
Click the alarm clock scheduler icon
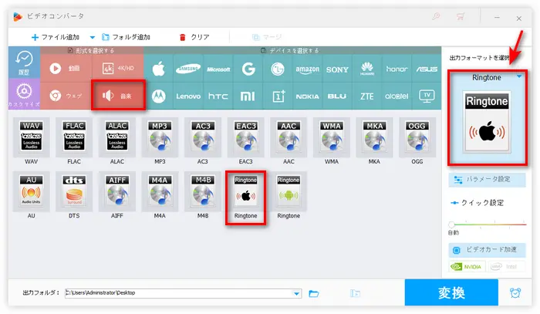pos(515,293)
